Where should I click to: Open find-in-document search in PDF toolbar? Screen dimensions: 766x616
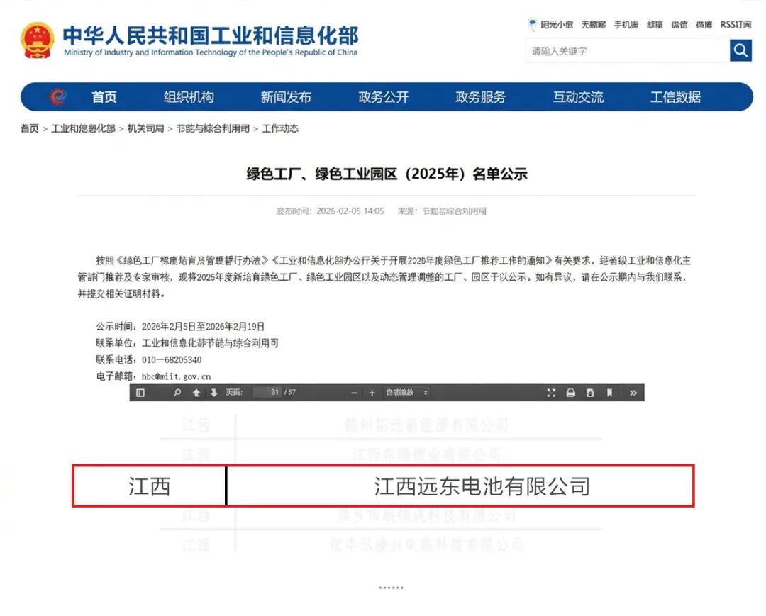(x=177, y=393)
